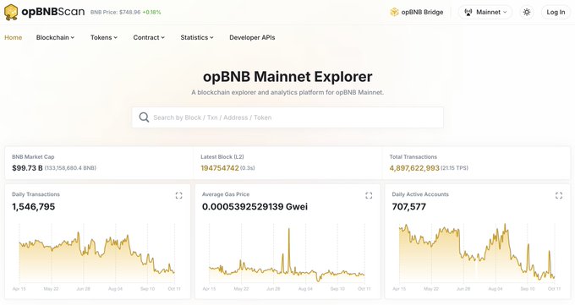The width and height of the screenshot is (575, 305).
Task: Click the BNB Market Cap label
Action: tap(33, 156)
